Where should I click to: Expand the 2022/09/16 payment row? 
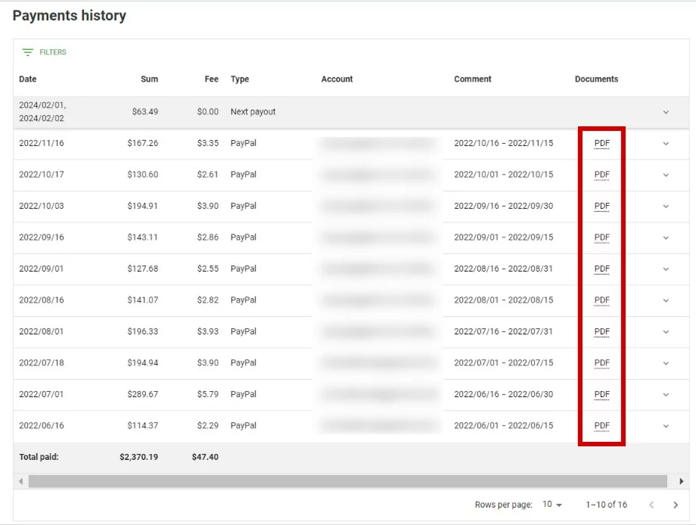click(x=666, y=238)
